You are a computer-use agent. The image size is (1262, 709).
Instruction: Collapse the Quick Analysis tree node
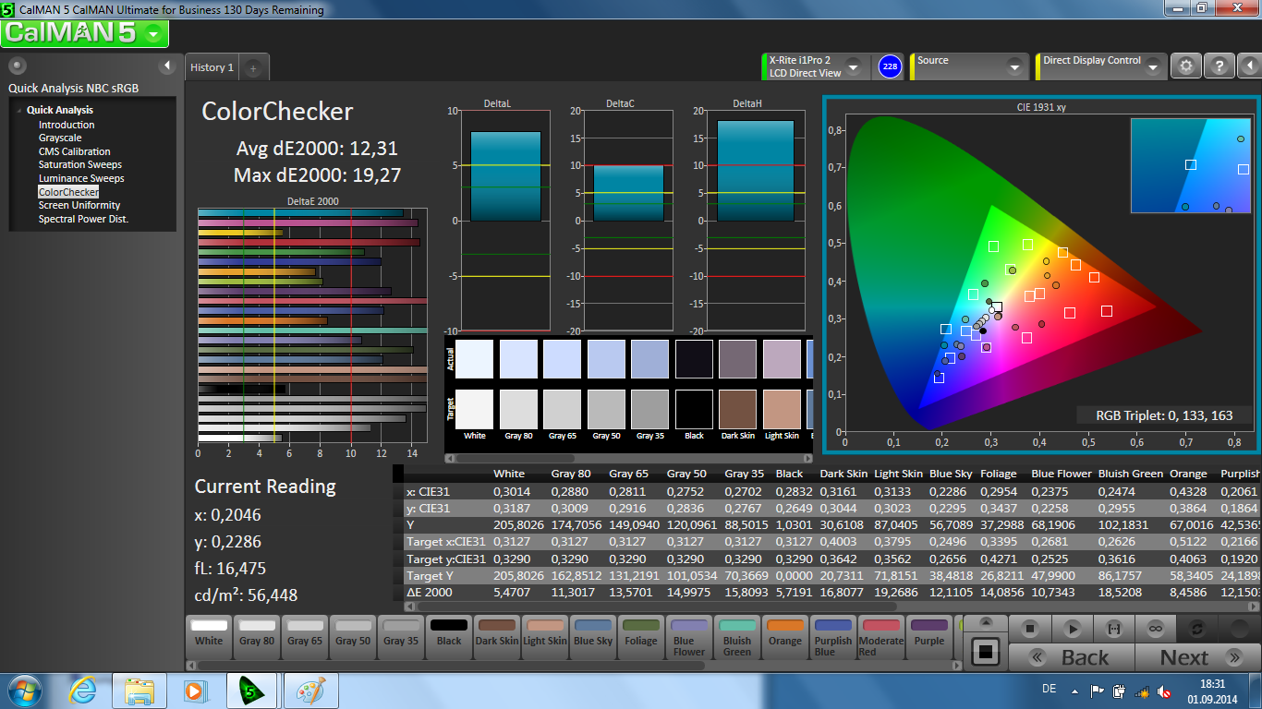point(18,111)
